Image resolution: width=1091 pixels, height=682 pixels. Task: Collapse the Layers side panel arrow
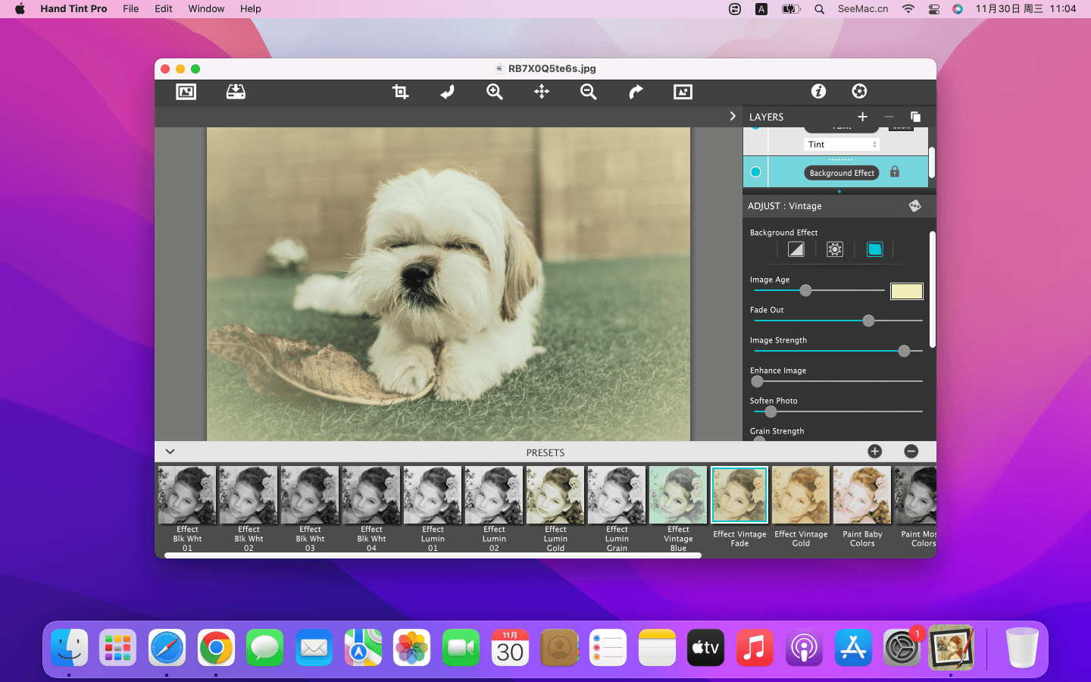point(732,116)
